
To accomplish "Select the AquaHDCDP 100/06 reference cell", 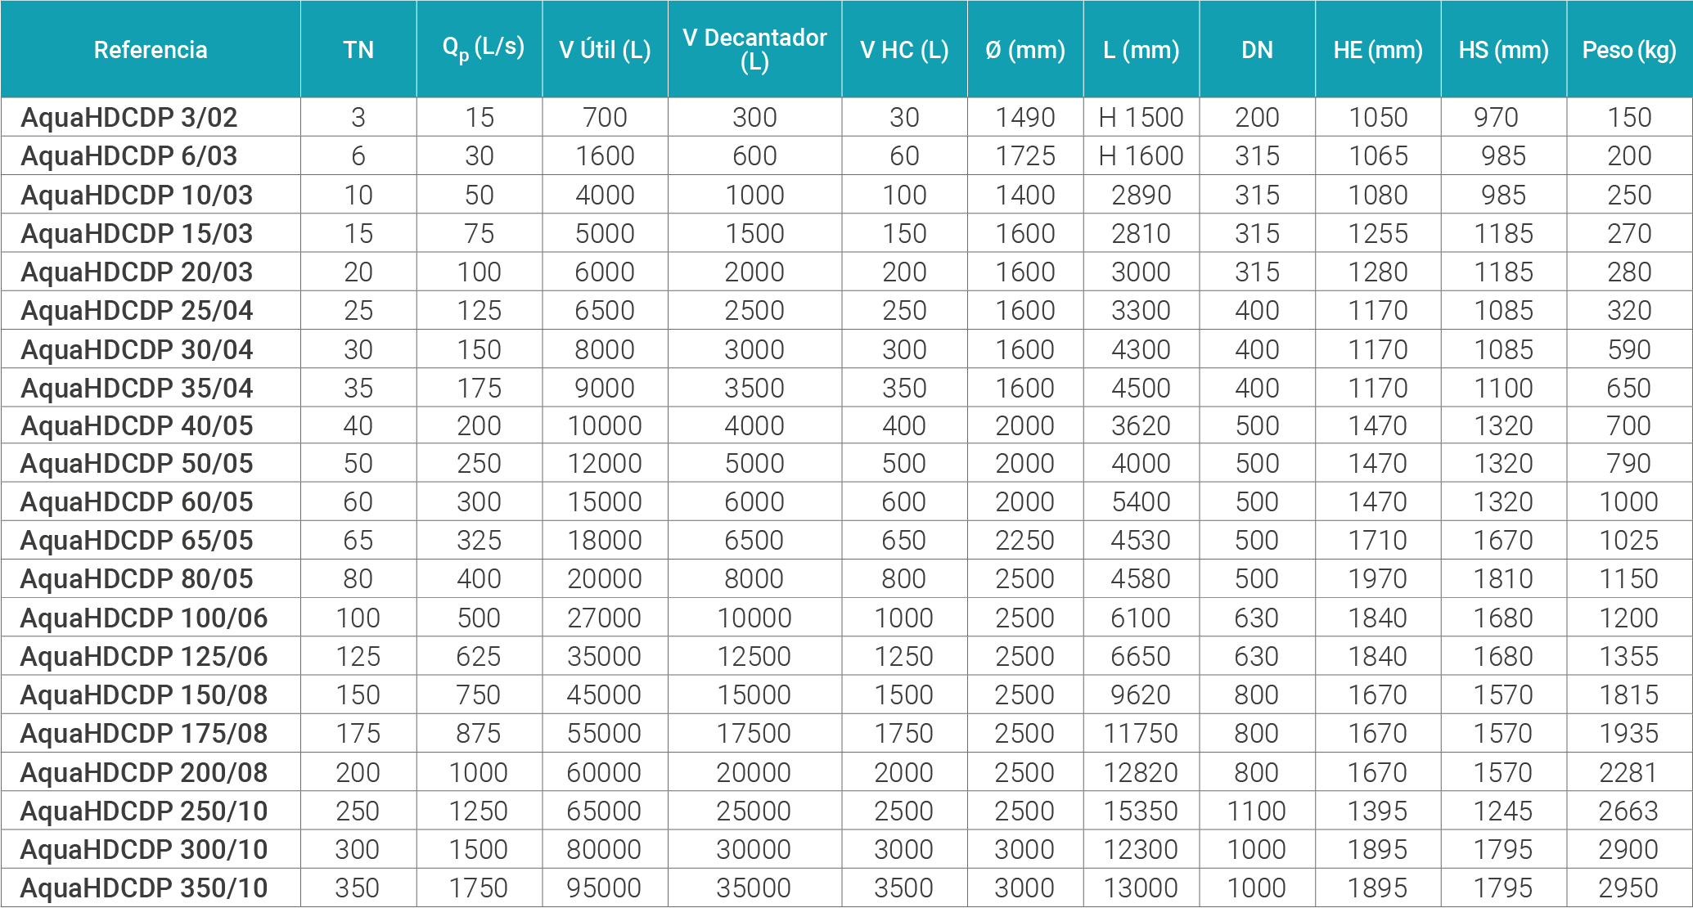I will [144, 618].
